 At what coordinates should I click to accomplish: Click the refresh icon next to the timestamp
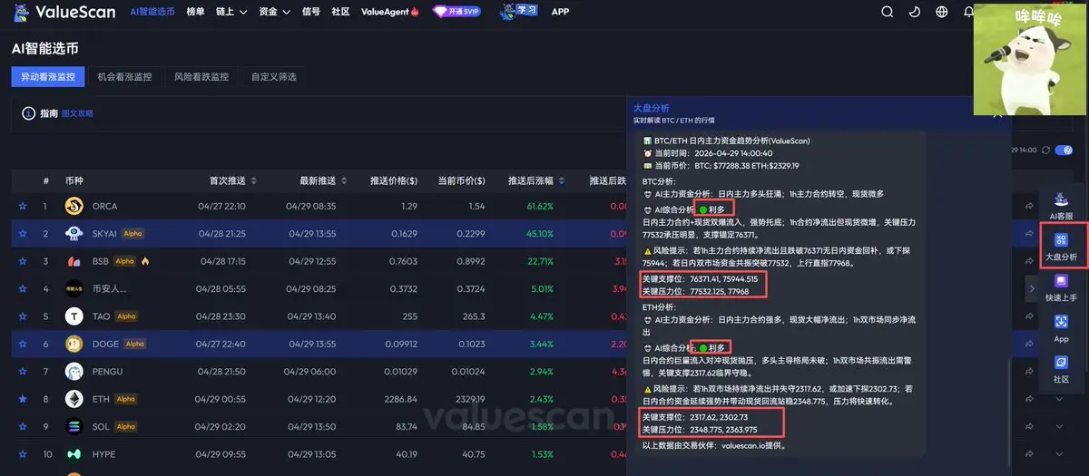click(x=1046, y=151)
